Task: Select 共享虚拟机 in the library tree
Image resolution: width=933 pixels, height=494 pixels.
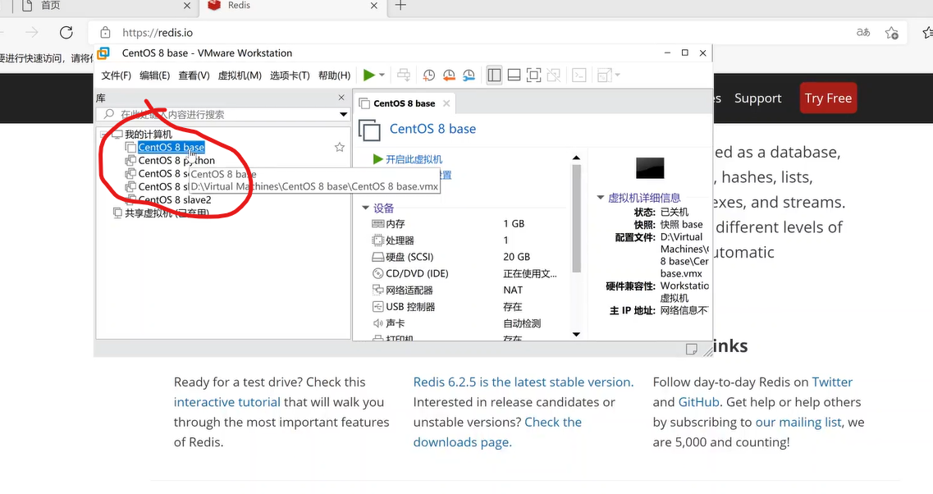Action: [167, 213]
